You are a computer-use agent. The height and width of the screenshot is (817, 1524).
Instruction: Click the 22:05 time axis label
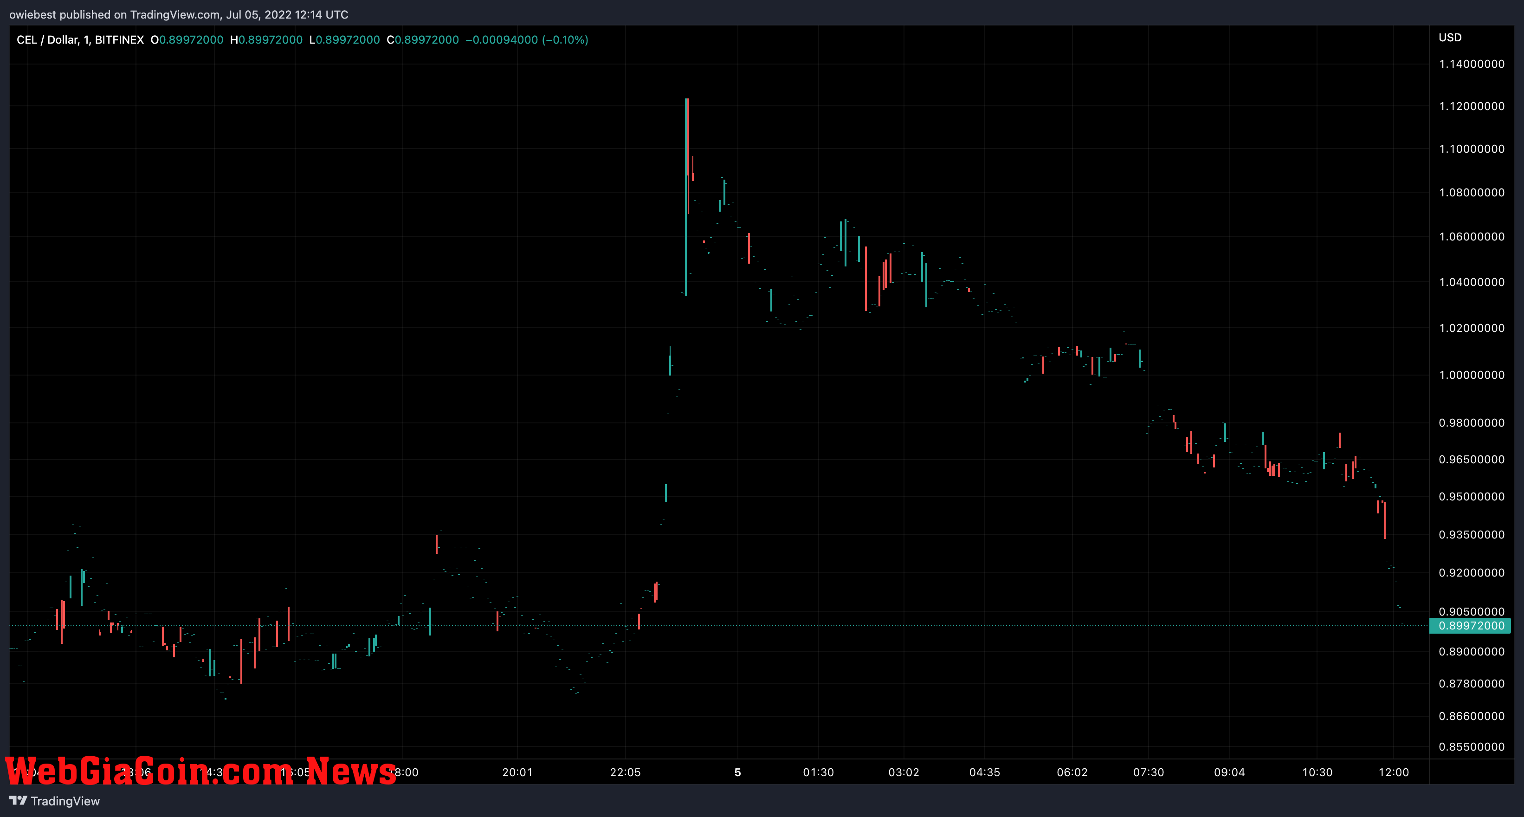click(x=626, y=772)
